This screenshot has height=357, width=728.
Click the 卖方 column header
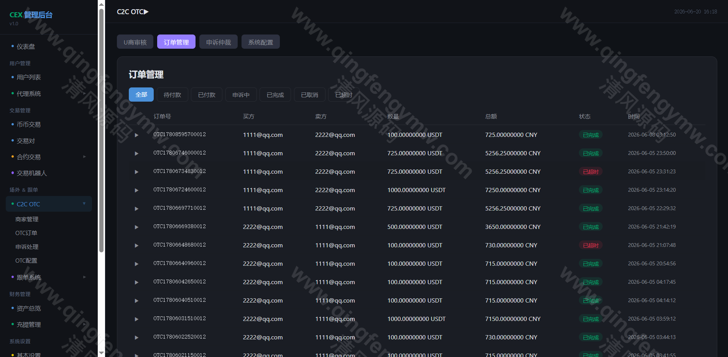321,116
